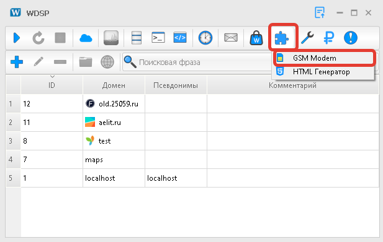383x242 pixels.
Task: Open settings with the wrench icon
Action: [307, 38]
